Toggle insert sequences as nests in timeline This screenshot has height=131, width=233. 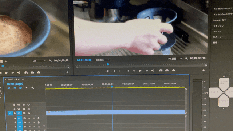tap(9, 88)
